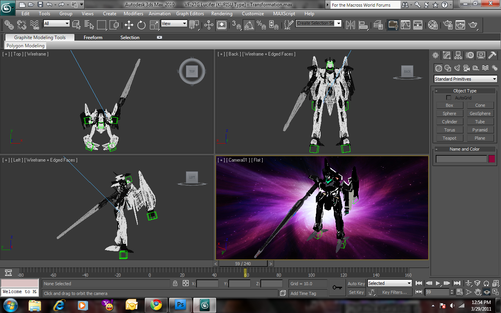
Task: Toggle Graphite Modeling Tools ribbon icon
Action: 393,25
